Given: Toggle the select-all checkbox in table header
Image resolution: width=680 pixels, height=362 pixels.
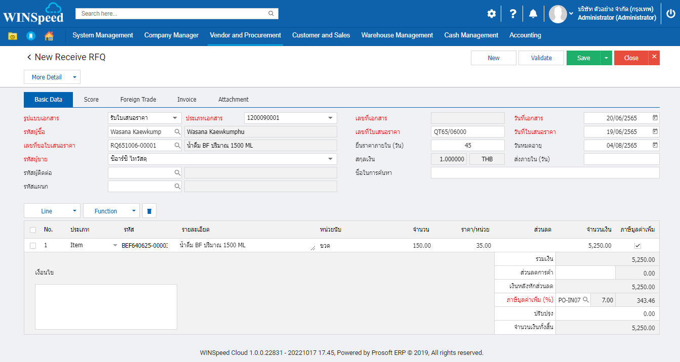Looking at the screenshot, I should tap(33, 230).
